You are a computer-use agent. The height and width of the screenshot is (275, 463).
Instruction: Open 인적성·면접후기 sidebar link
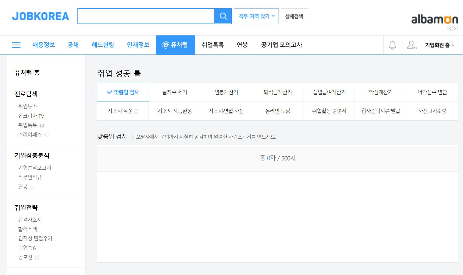35,238
